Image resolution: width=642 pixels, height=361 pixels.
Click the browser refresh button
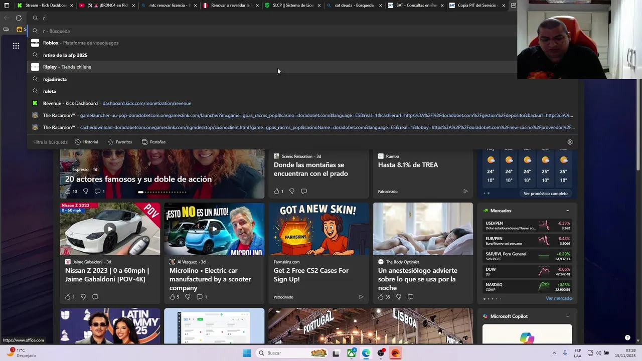[x=19, y=18]
